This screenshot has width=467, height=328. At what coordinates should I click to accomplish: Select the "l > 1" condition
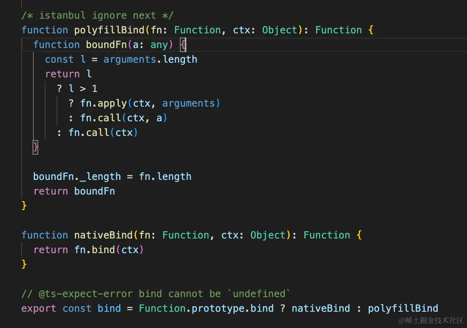coord(83,88)
